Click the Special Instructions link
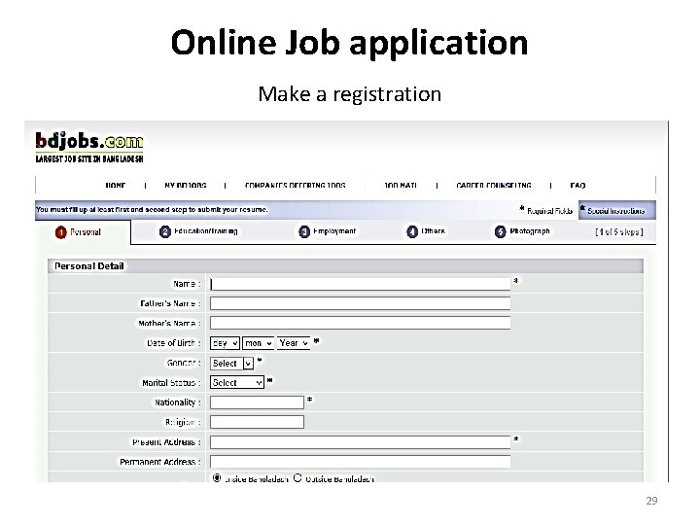Viewport: 700px width, 525px height. click(x=615, y=211)
